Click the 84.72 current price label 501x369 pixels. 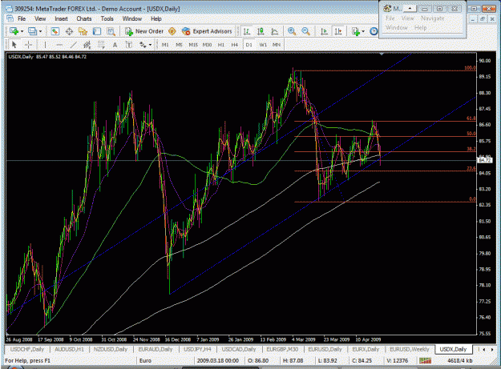[485, 160]
